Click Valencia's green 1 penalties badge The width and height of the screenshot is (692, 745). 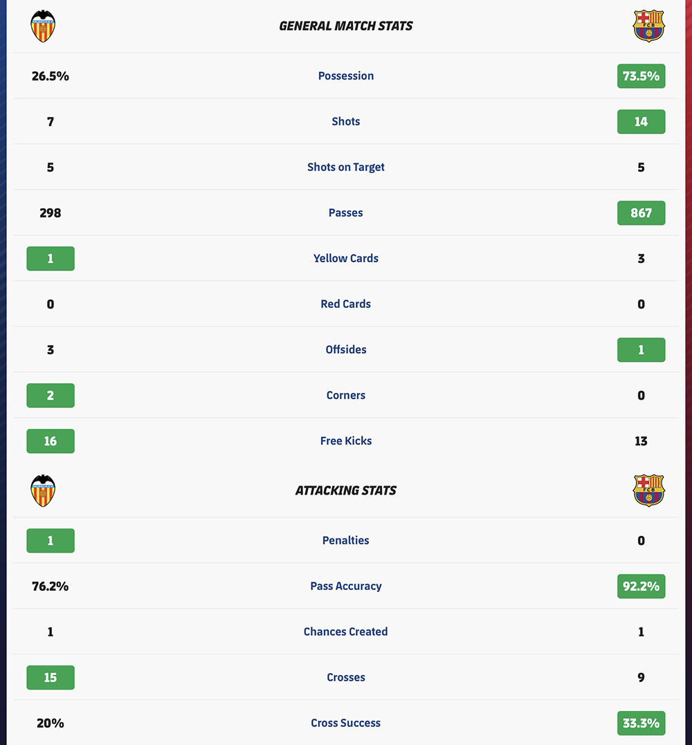[x=51, y=541]
